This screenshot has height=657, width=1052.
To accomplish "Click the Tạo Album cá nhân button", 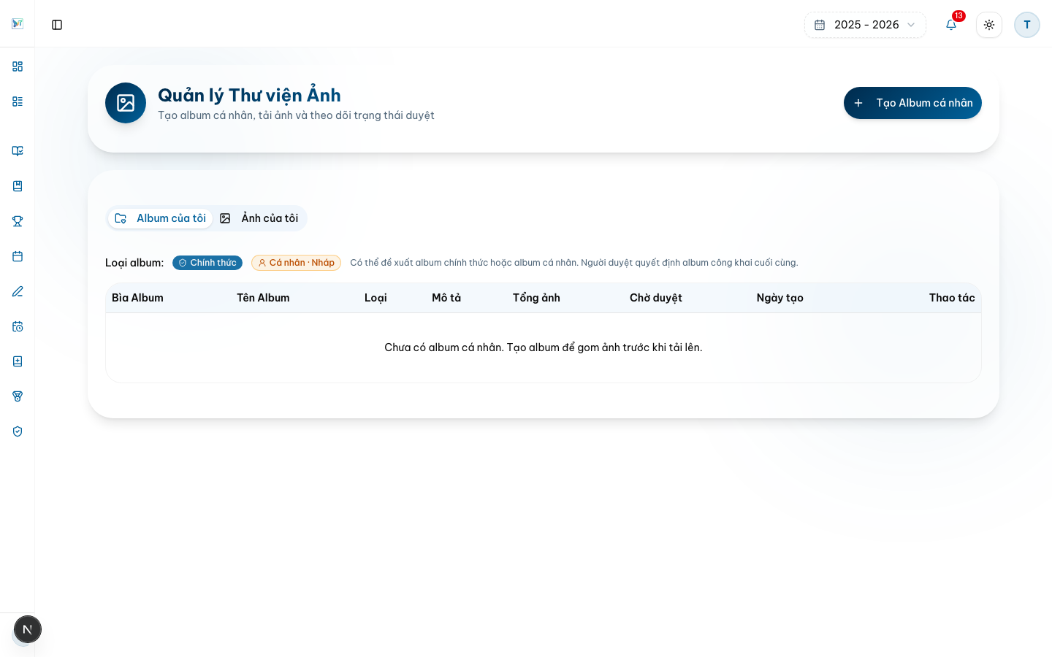I will tap(912, 103).
